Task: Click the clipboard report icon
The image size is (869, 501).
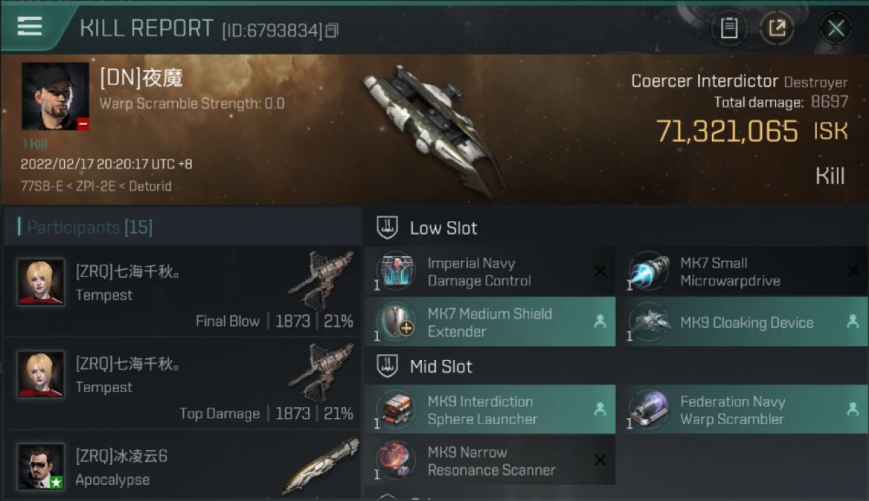Action: (729, 28)
